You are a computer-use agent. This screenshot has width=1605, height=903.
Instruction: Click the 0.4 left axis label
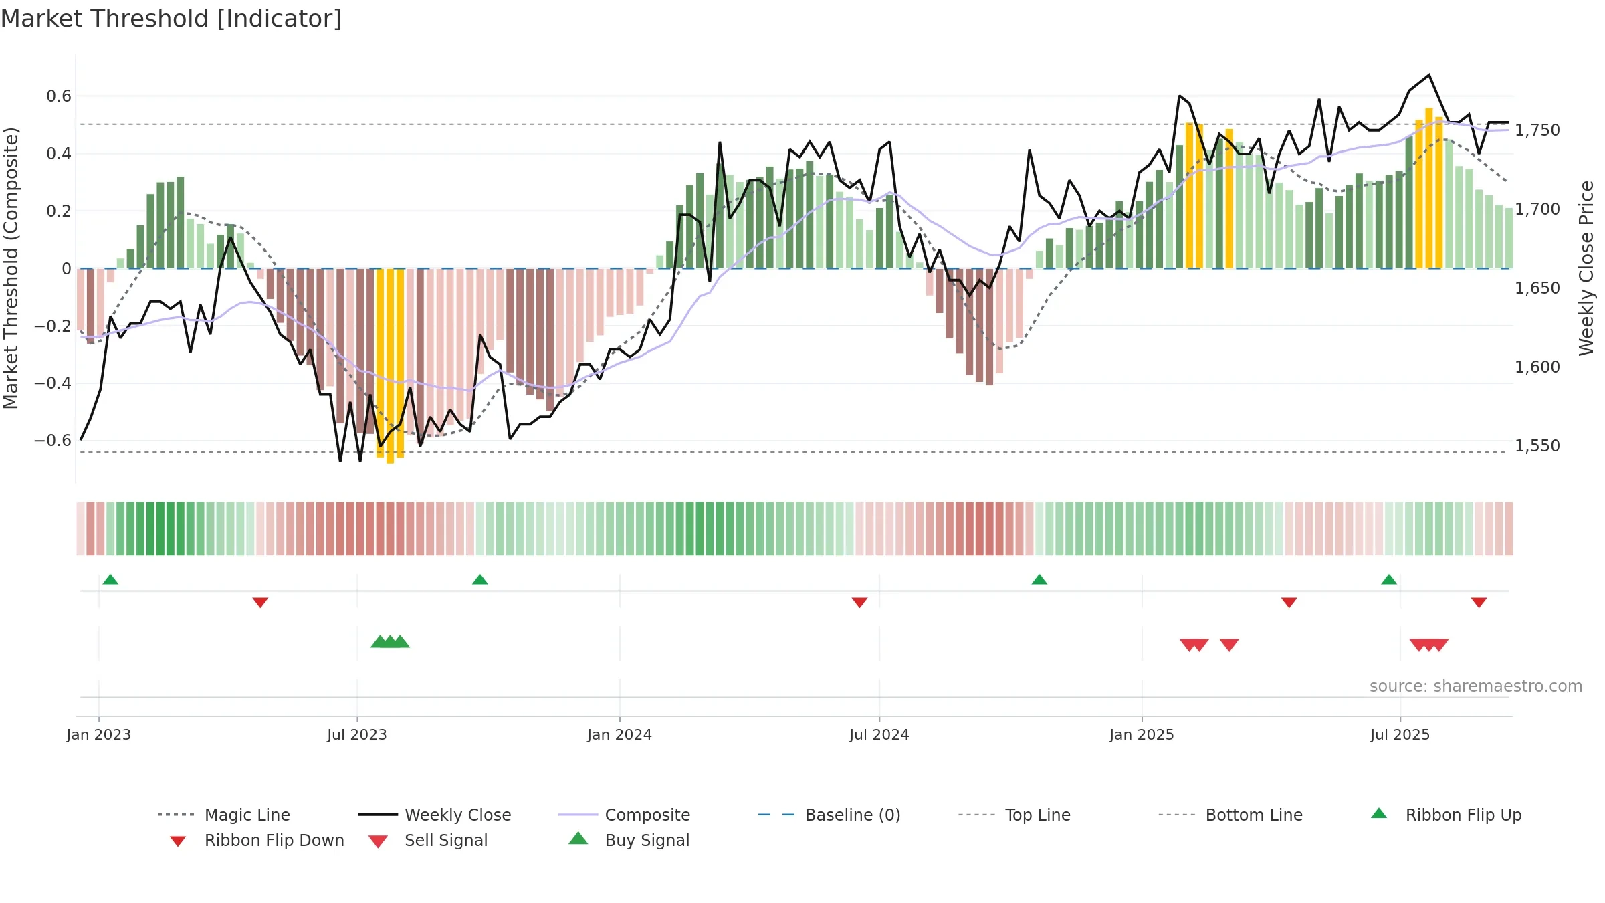pyautogui.click(x=59, y=154)
